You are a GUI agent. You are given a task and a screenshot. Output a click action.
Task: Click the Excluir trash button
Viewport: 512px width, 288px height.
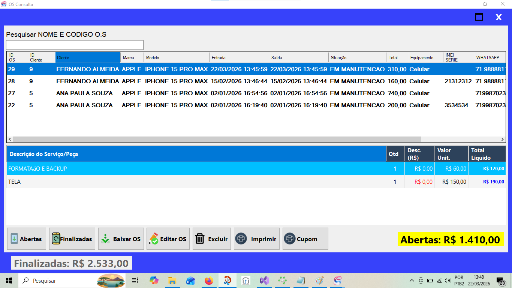click(x=212, y=239)
